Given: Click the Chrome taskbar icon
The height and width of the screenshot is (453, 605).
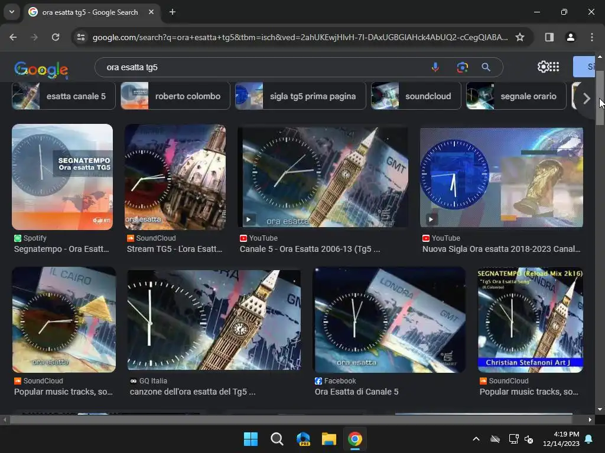Looking at the screenshot, I should click(x=355, y=439).
